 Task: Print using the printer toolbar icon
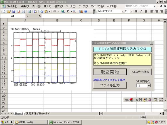(29, 11)
